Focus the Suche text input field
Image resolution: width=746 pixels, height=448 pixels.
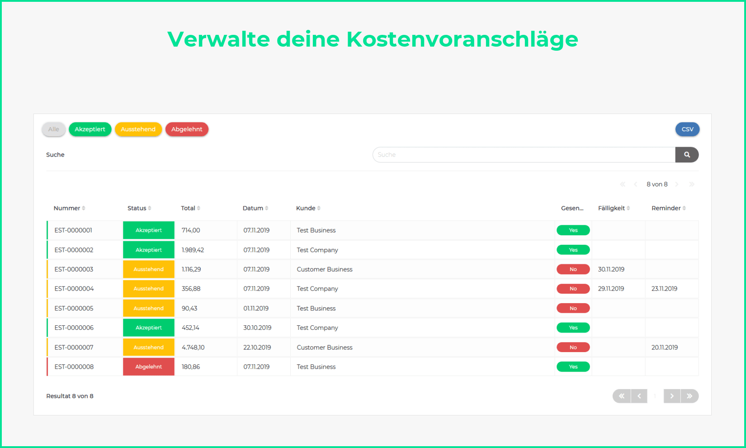(x=524, y=155)
